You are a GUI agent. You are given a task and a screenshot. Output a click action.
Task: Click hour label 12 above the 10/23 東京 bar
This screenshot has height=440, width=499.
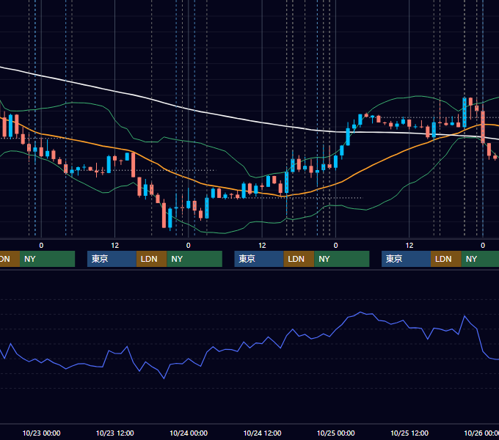(x=115, y=246)
